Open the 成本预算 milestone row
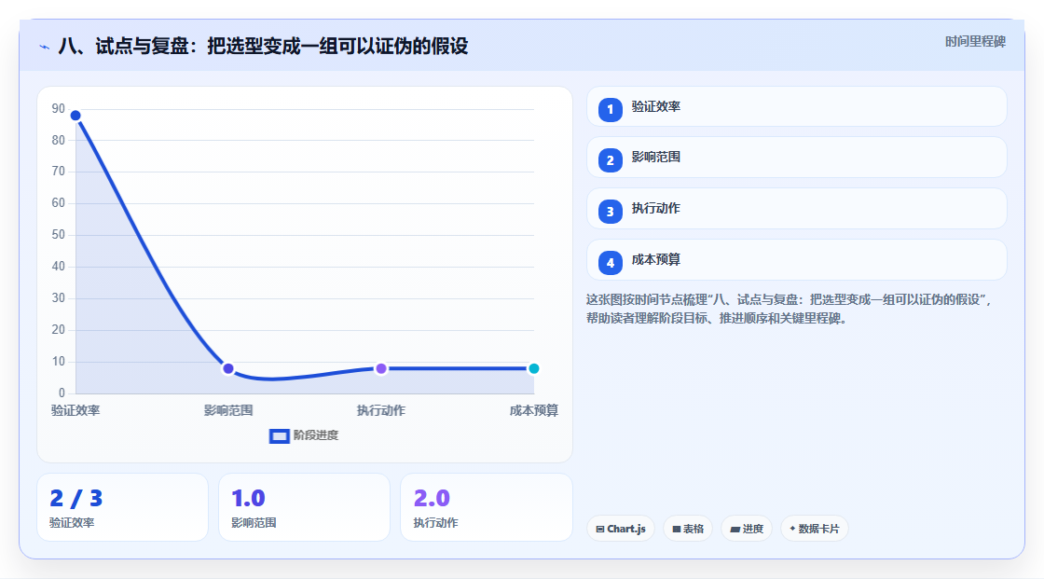The width and height of the screenshot is (1044, 579). point(796,260)
